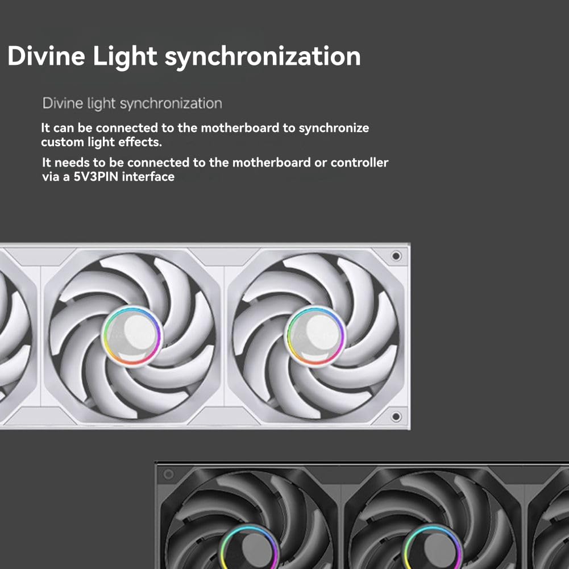Click the grey 'Divine light synchronization' subheading

(132, 104)
